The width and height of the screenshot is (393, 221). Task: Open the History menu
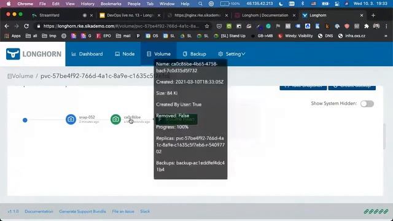(87, 4)
